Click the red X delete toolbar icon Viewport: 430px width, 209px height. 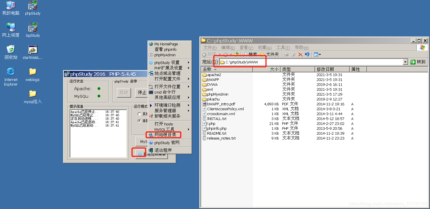pyautogui.click(x=300, y=54)
